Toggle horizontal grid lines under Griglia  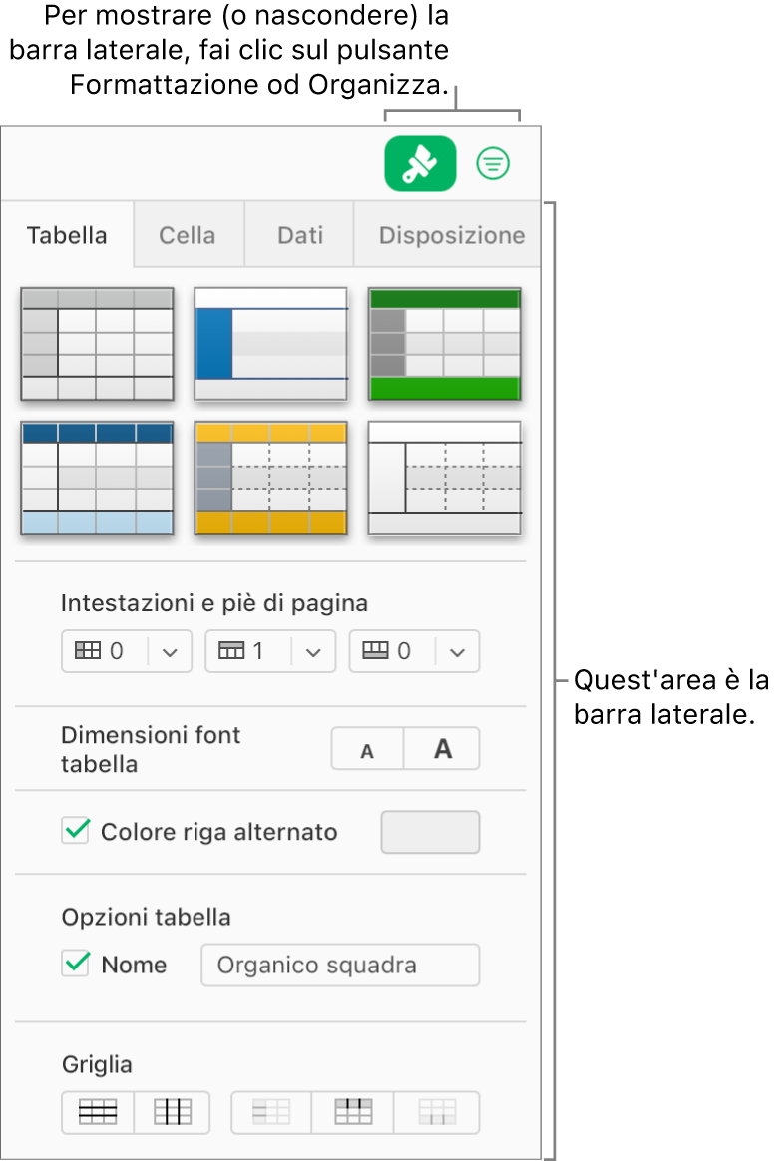pos(97,1112)
